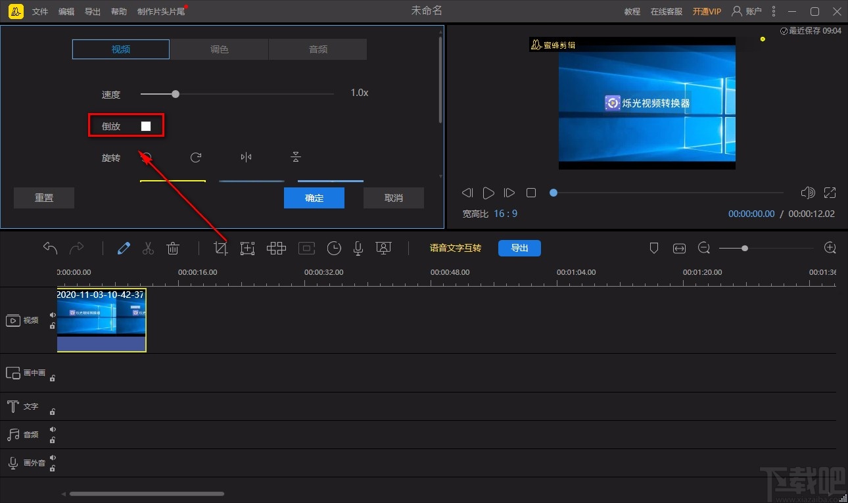This screenshot has width=848, height=503.
Task: Select the pencil edit tool
Action: coord(124,248)
